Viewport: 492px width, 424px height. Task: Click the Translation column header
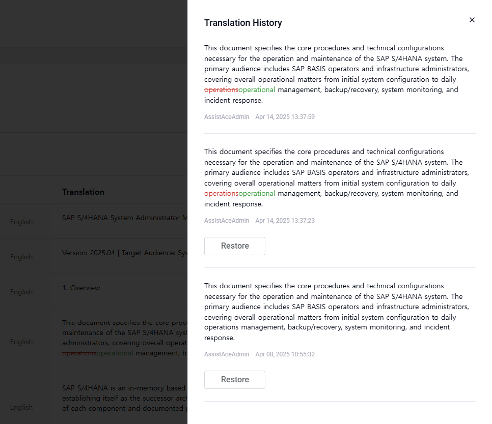(83, 192)
